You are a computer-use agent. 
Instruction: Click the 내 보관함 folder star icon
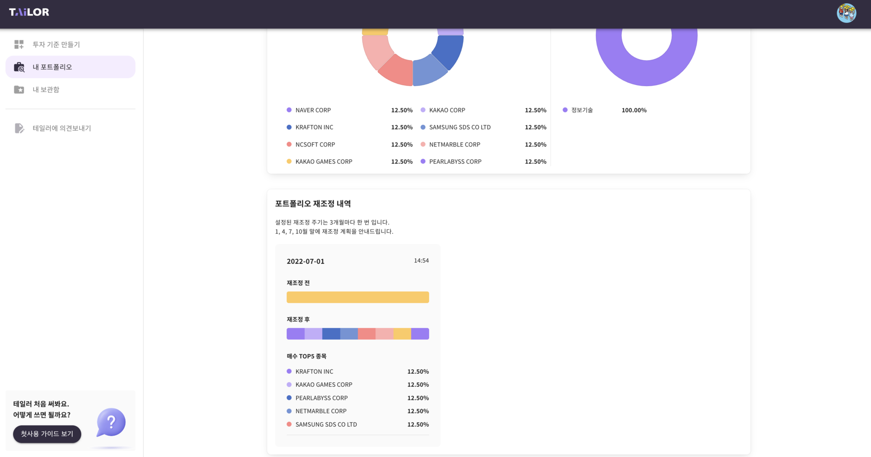tap(19, 90)
